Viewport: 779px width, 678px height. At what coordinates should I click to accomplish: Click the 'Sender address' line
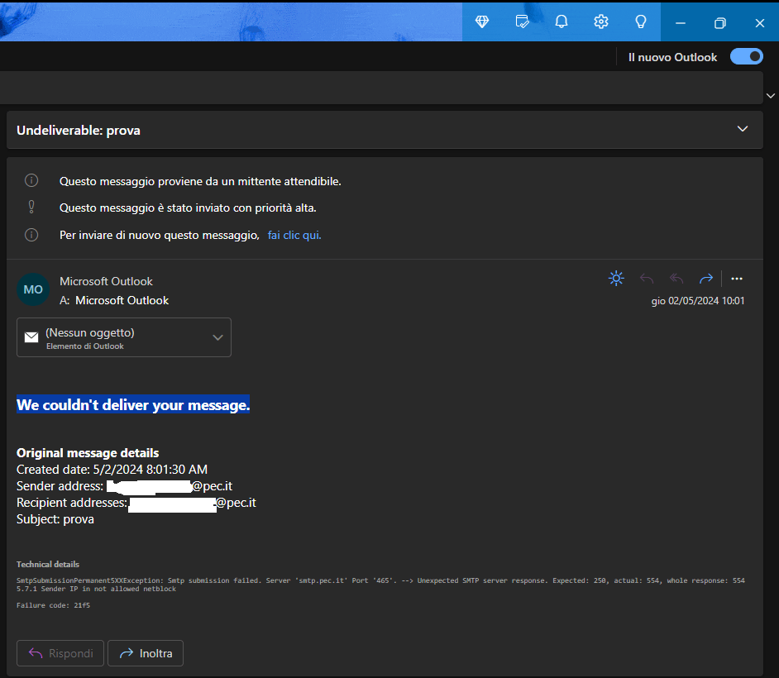(124, 486)
